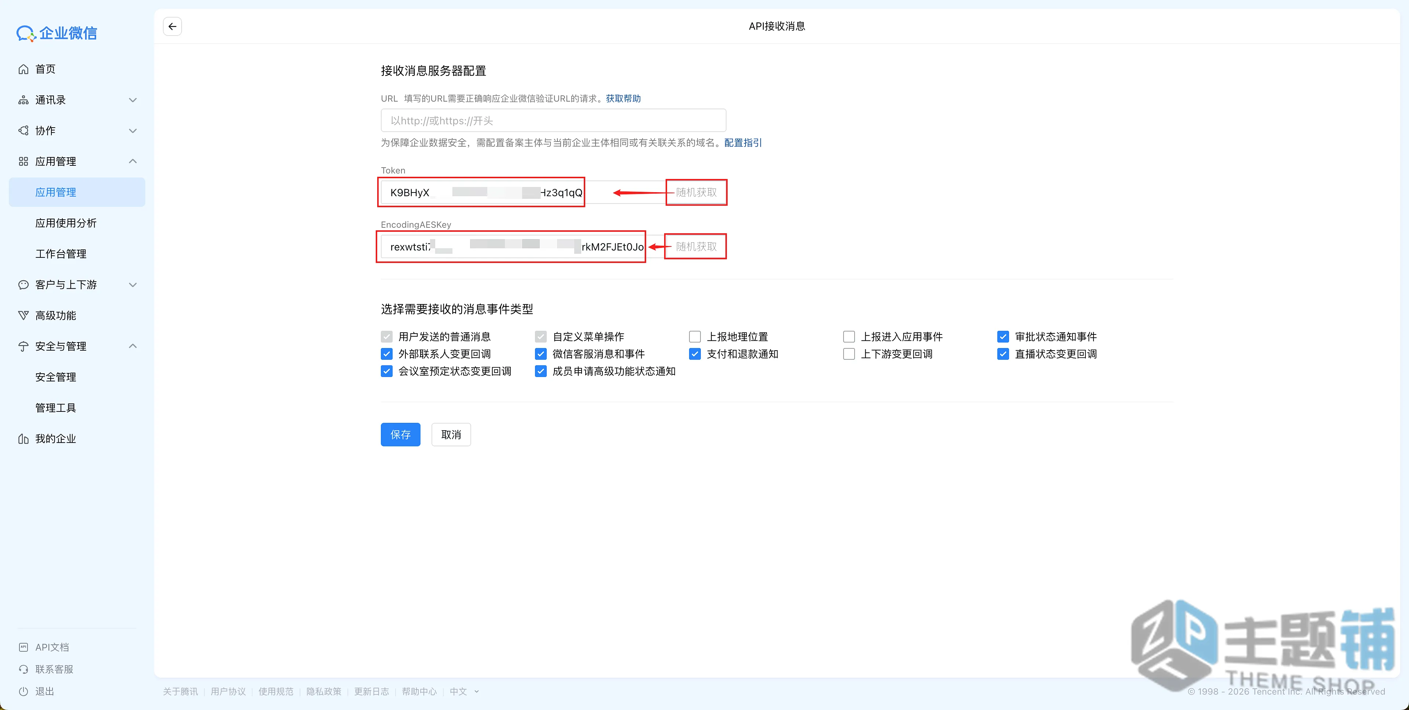Screen dimensions: 1409x710
Task: Click the 客户与上下游 chat icon
Action: pos(23,285)
